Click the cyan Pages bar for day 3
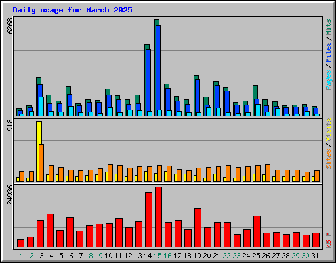336x263 pixels. click(41, 107)
